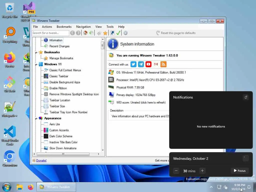Open the Bookmarks menu
The image size is (256, 192).
click(64, 27)
